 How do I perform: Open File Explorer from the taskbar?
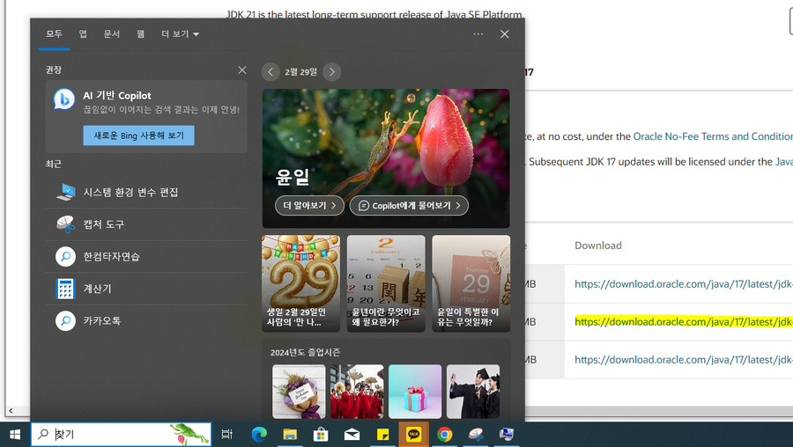290,435
